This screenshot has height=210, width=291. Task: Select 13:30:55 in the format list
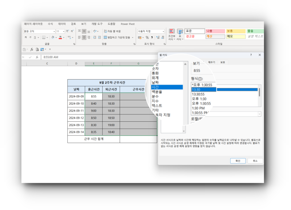[199, 94]
